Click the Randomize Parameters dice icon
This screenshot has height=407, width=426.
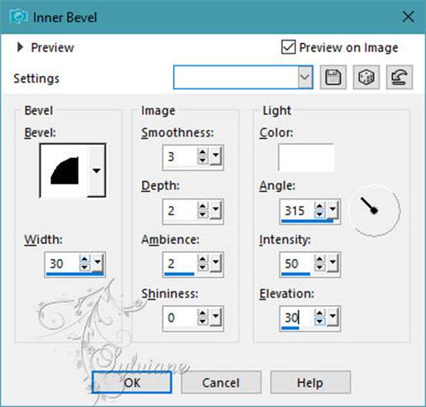point(366,77)
